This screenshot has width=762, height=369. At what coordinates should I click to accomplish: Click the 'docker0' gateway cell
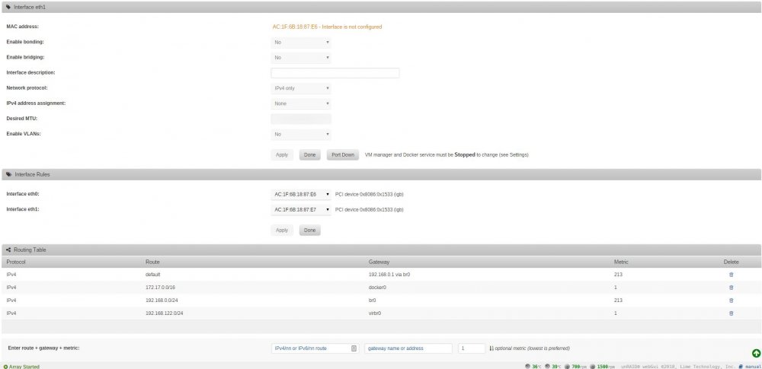pos(378,288)
